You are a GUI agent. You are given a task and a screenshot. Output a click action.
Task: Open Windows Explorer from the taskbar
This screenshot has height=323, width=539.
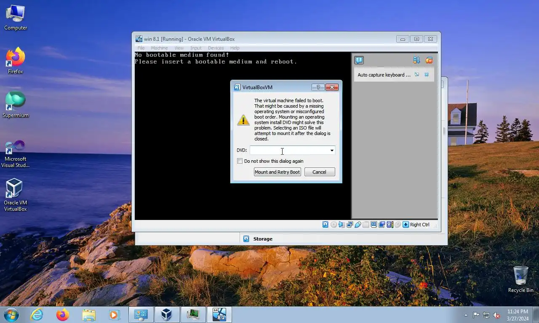pyautogui.click(x=89, y=315)
